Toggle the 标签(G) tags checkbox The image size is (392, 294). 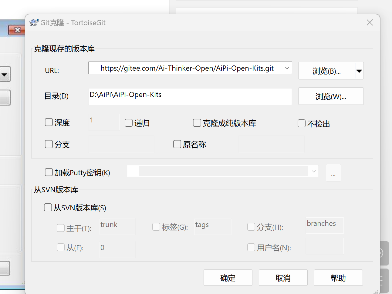[156, 227]
